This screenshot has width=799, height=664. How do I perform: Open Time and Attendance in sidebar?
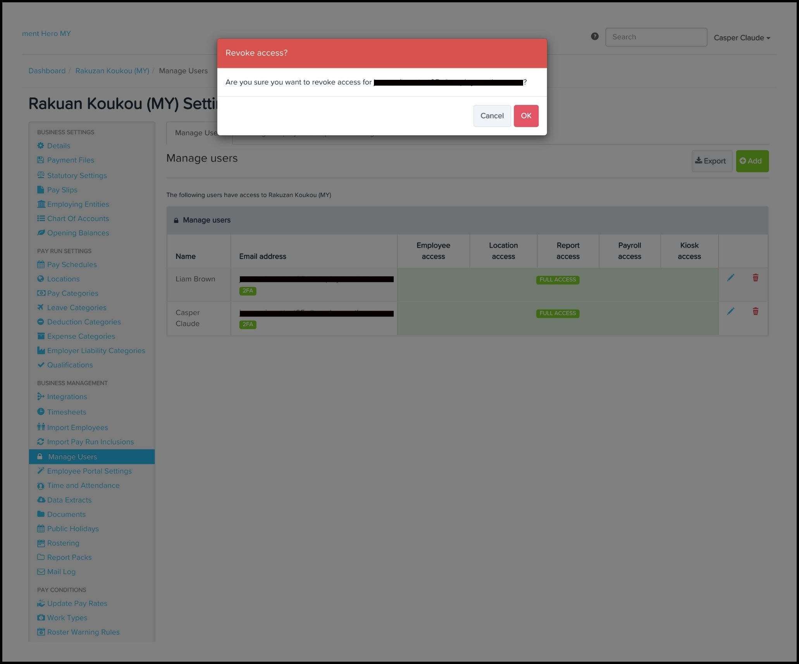(83, 485)
